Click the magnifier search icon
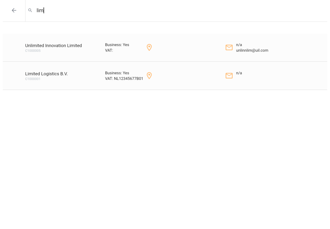Viewport: 330px width, 229px height. pos(30,10)
